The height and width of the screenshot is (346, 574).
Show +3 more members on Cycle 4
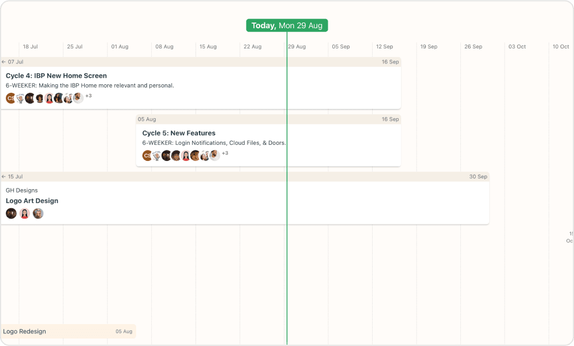click(89, 96)
